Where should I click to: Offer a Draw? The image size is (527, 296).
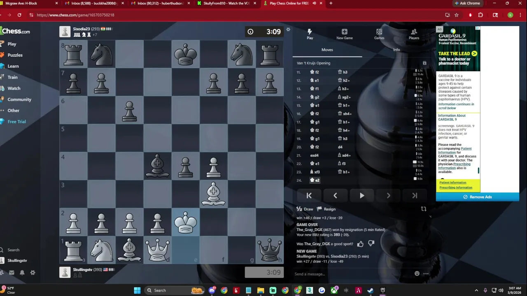click(305, 209)
